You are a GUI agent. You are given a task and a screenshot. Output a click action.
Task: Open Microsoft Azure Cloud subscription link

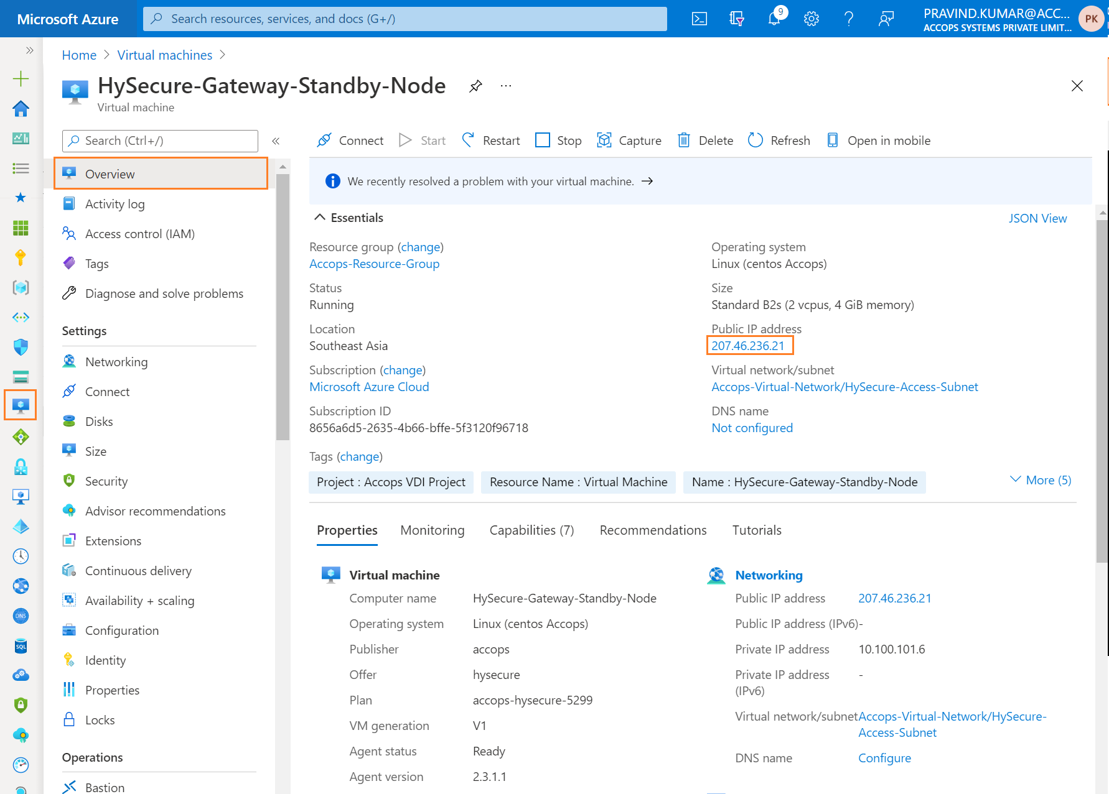[369, 387]
